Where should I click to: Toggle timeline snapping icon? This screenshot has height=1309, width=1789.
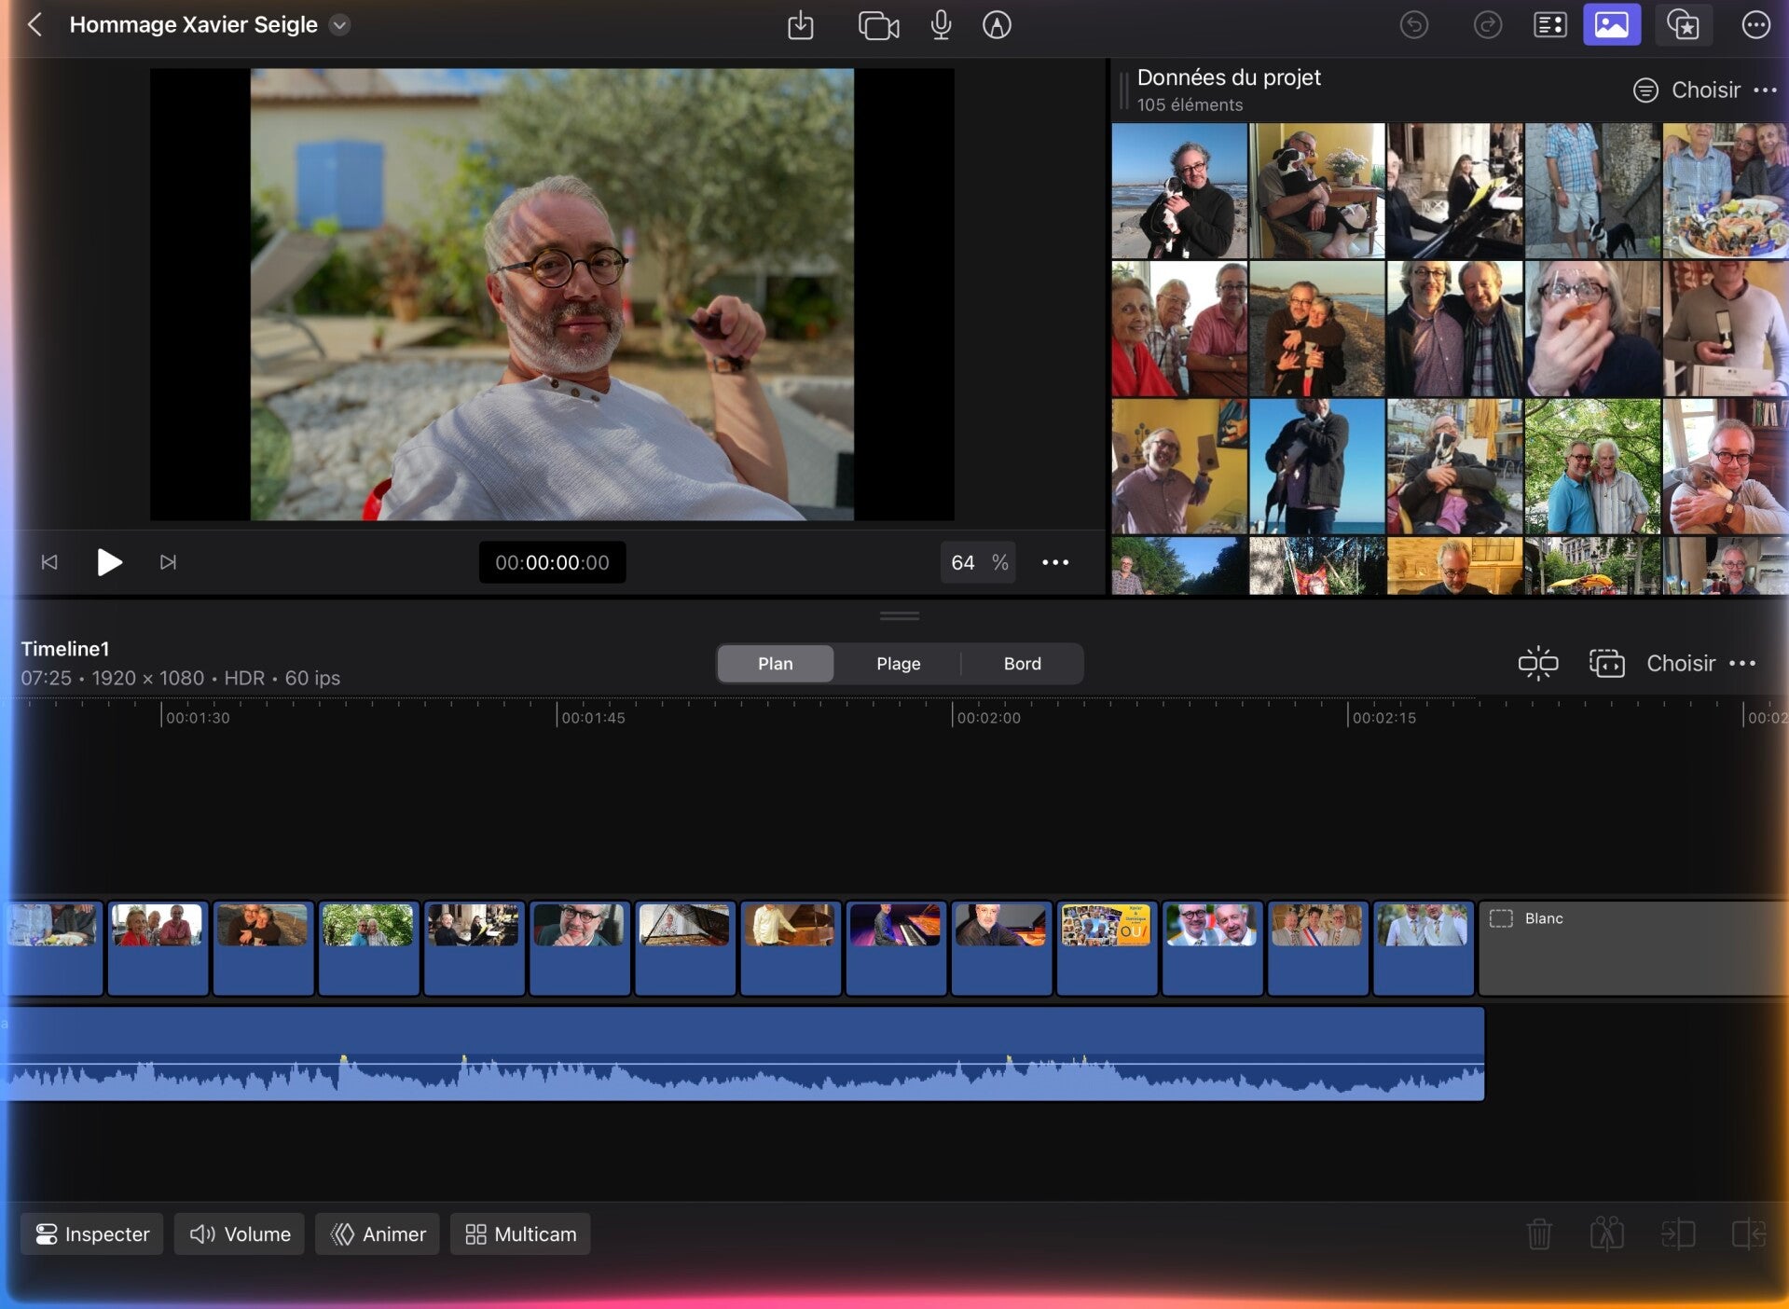1537,663
